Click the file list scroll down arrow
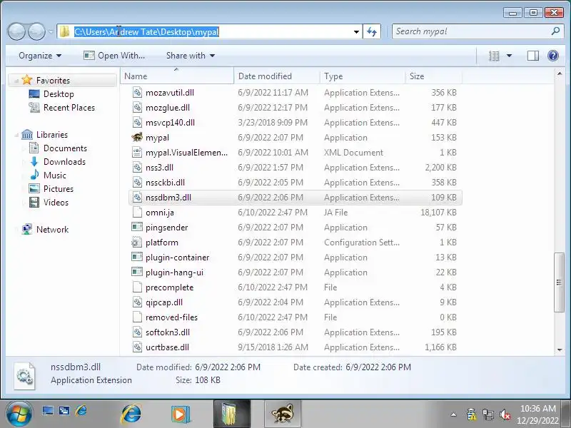Screen dimensions: 571x428 click(560, 350)
